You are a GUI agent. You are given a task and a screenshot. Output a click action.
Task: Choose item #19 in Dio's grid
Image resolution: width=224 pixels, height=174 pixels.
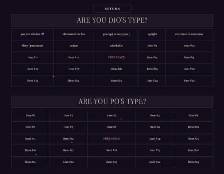point(152,69)
